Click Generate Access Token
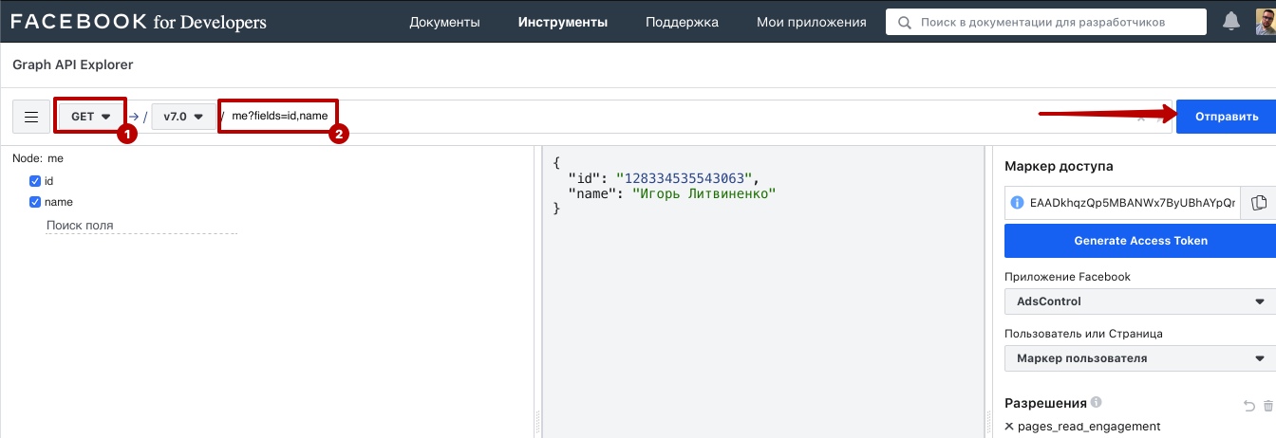This screenshot has height=438, width=1276. 1140,241
